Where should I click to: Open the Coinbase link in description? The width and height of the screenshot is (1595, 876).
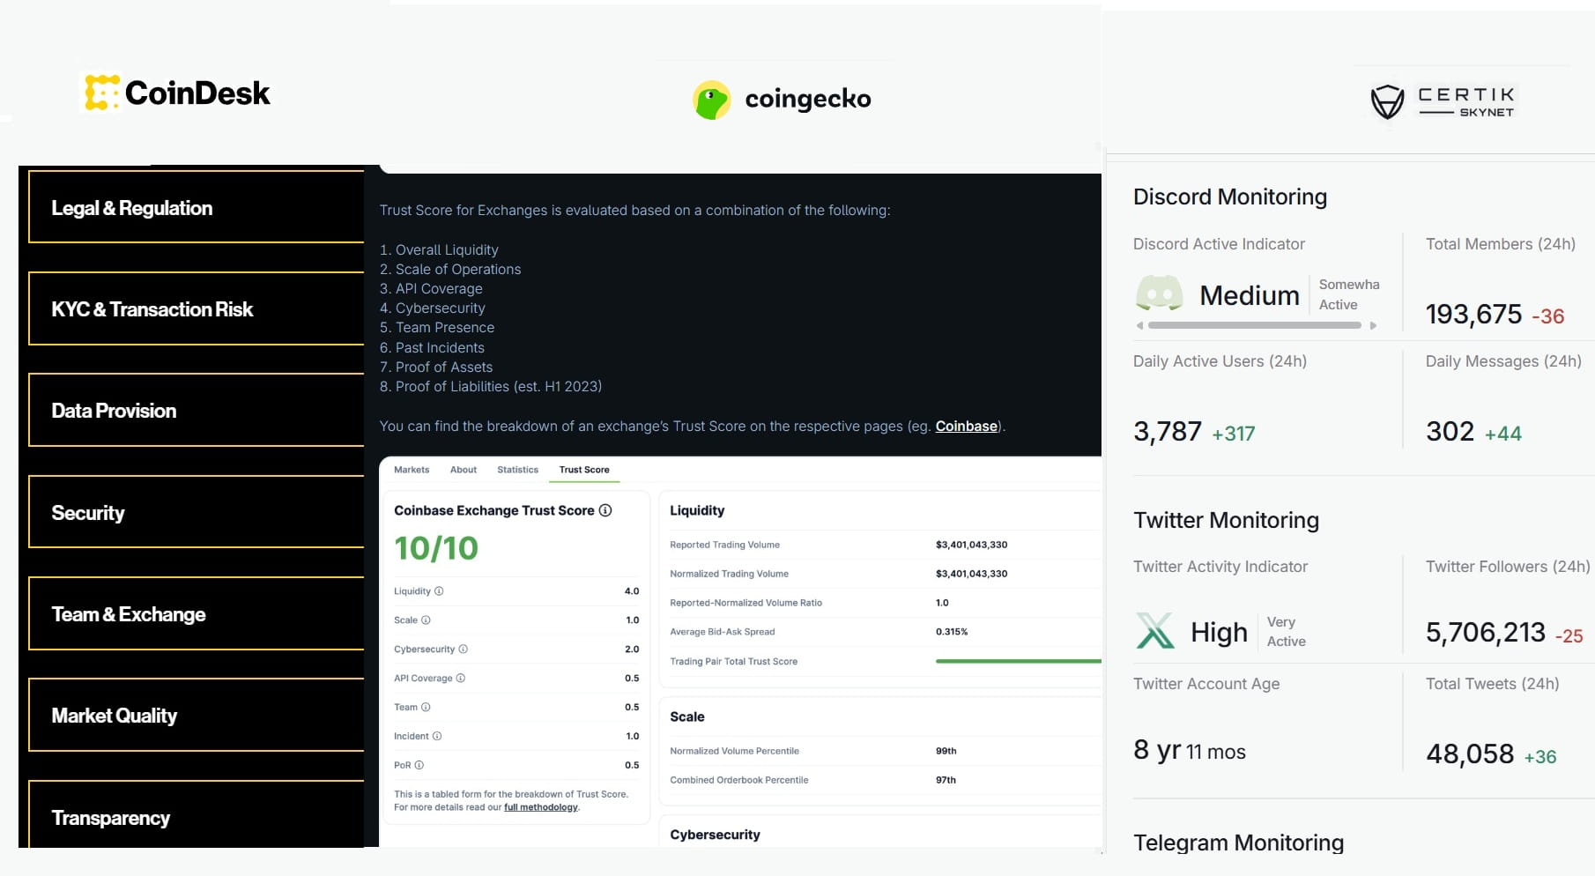coord(967,427)
